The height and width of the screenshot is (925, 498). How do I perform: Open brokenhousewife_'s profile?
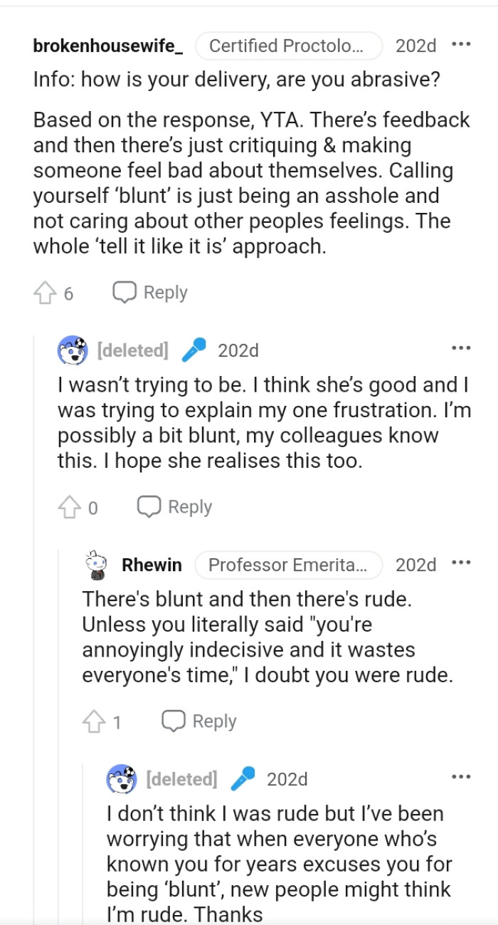[107, 46]
